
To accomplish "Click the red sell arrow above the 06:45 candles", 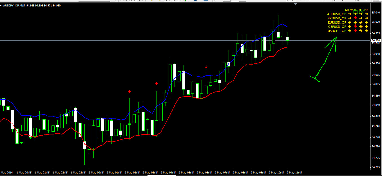I will click(206, 67).
